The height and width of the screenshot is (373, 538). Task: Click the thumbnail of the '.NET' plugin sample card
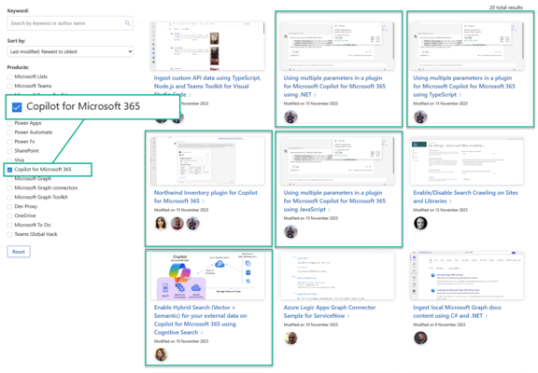[337, 47]
